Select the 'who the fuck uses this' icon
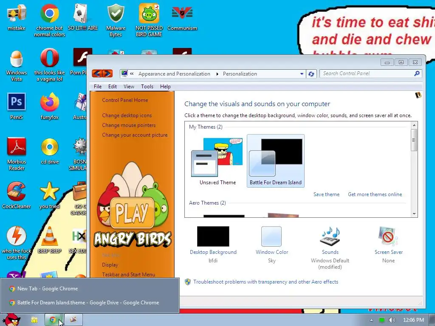Viewport: 435px width, 326px height. [17, 243]
